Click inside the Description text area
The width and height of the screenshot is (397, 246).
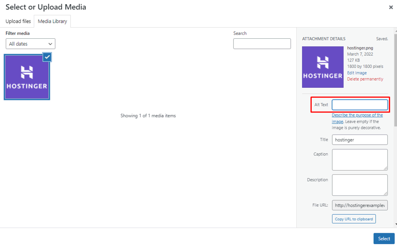360,185
